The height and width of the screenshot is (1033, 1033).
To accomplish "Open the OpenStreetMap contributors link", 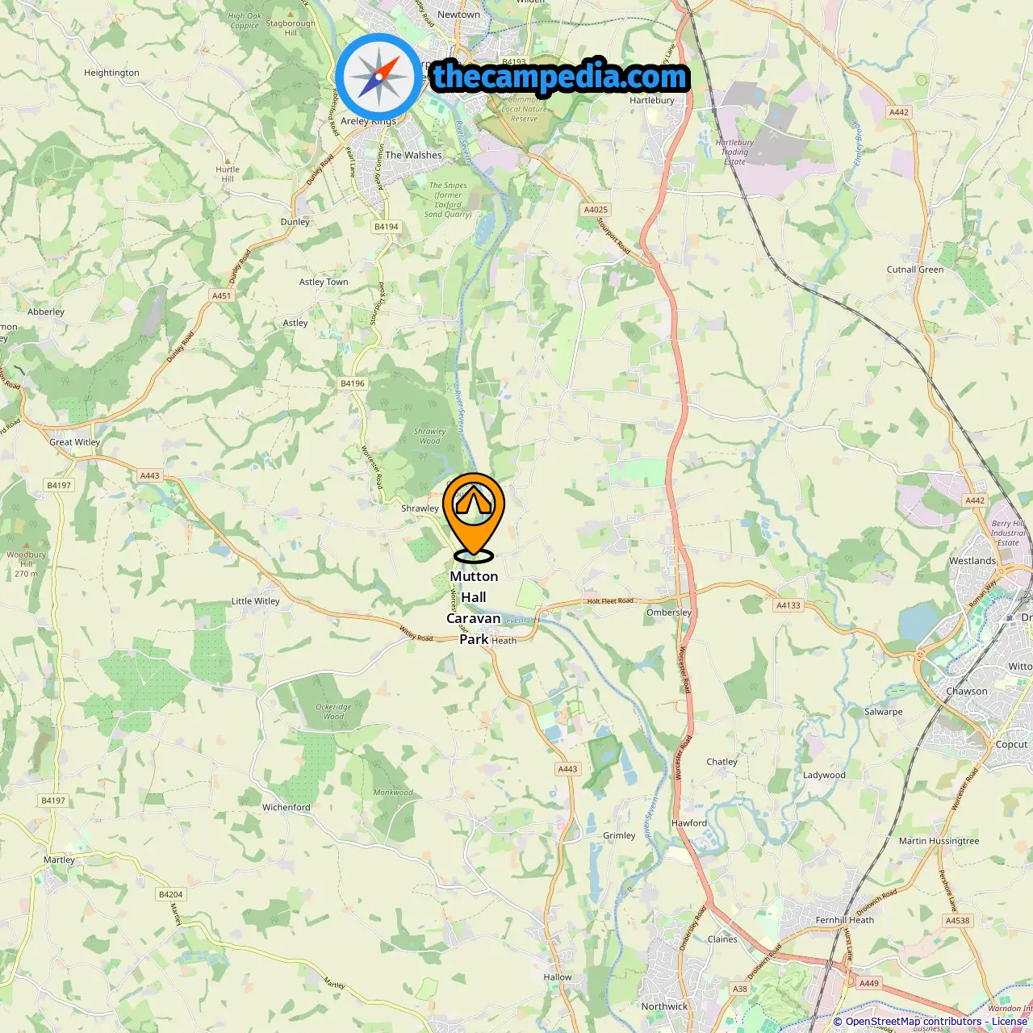I will (x=914, y=1022).
